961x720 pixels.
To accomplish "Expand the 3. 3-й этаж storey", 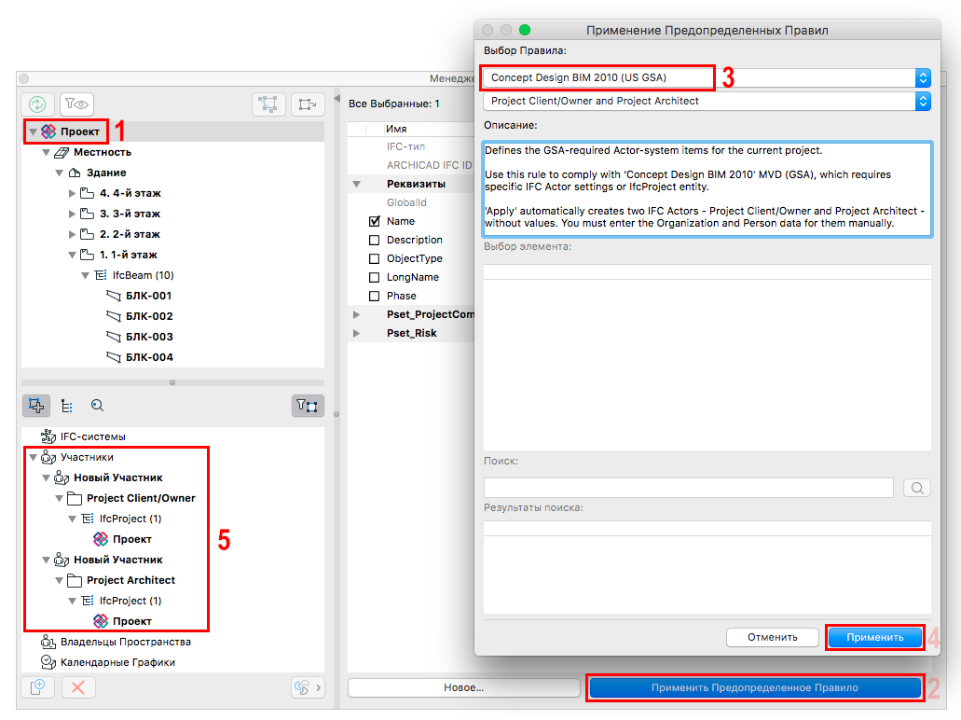I will (73, 214).
